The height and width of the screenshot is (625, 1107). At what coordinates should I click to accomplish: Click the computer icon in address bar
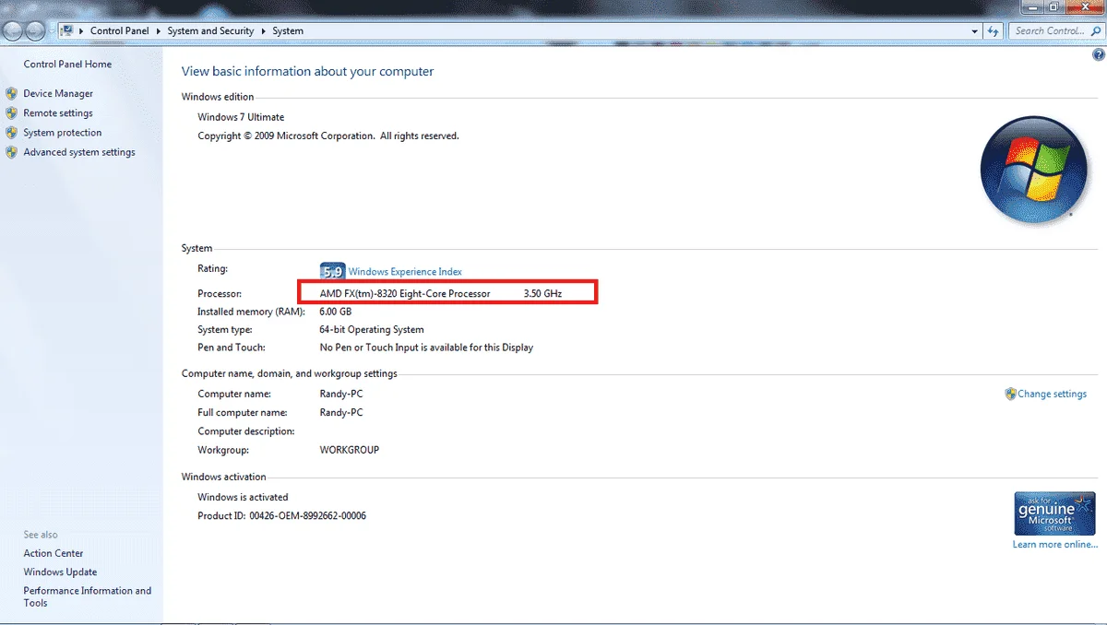66,30
